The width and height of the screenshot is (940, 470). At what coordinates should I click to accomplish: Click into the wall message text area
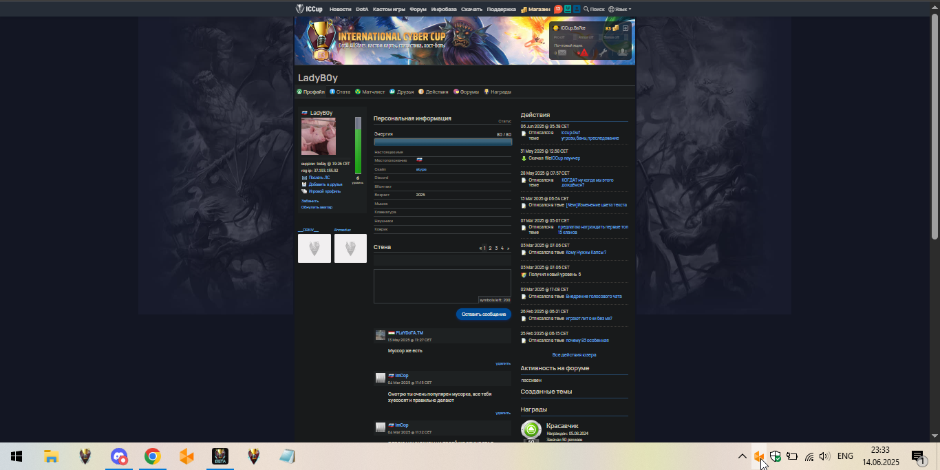point(442,286)
